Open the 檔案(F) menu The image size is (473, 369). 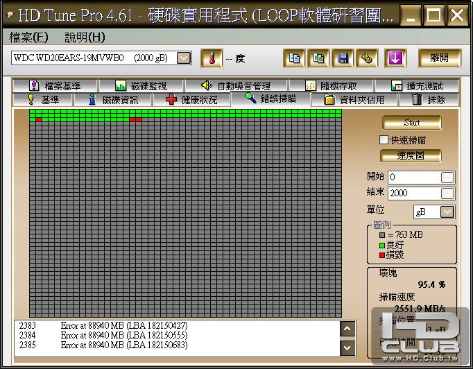click(28, 37)
